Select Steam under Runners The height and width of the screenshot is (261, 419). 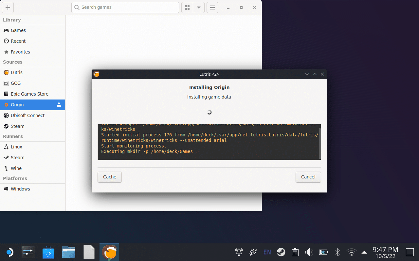tap(32, 158)
